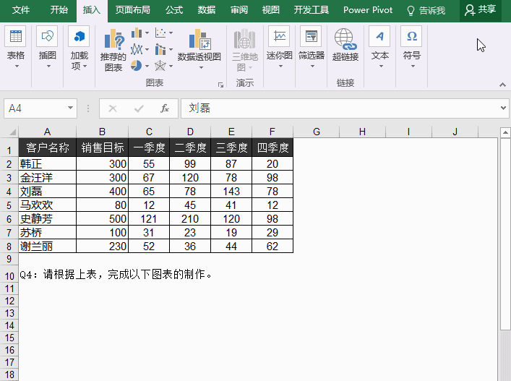Image resolution: width=511 pixels, height=381 pixels.
Task: Open the 图表 group dialog launcher
Action: pyautogui.click(x=220, y=85)
